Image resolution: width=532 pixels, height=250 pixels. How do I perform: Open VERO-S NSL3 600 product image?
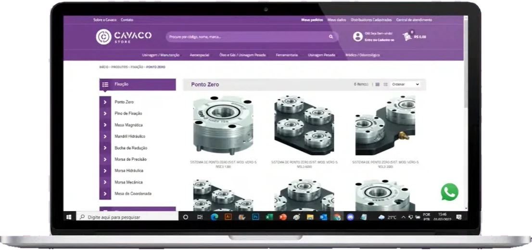coord(304,125)
